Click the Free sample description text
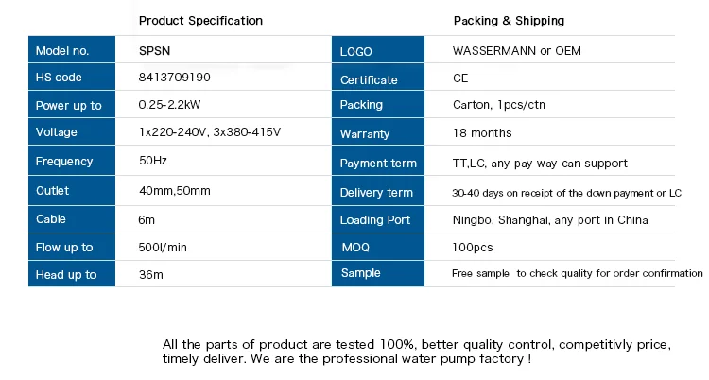This screenshot has width=709, height=380. pos(577,274)
